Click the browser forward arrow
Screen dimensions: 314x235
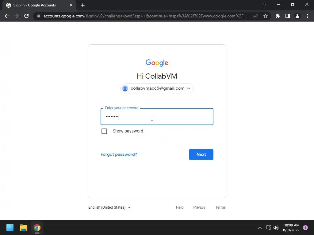(17, 16)
